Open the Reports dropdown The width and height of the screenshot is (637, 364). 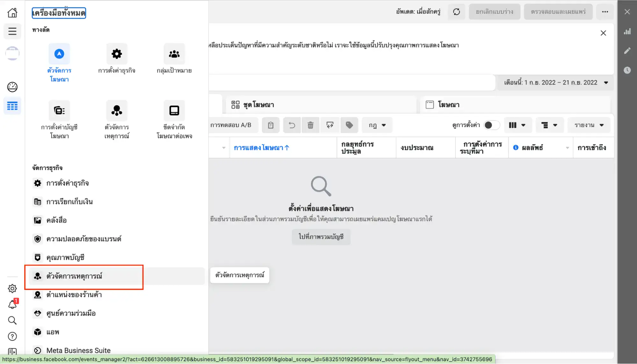click(589, 125)
